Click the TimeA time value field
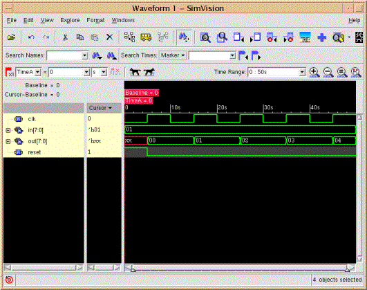The image size is (367, 290). coord(66,72)
